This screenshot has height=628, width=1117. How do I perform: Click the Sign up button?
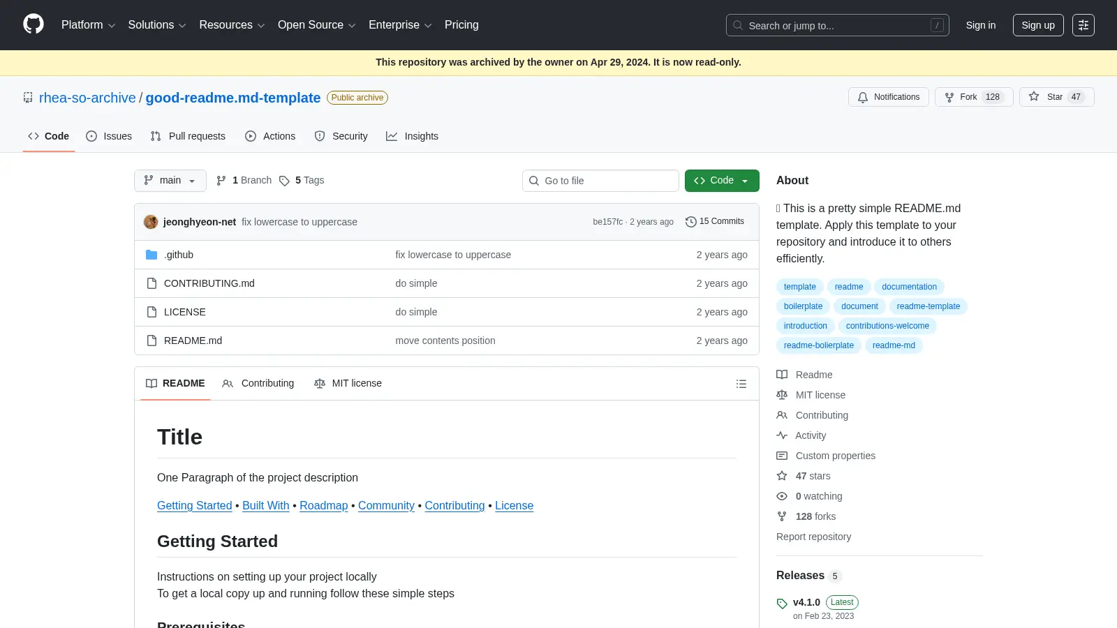[x=1038, y=25]
